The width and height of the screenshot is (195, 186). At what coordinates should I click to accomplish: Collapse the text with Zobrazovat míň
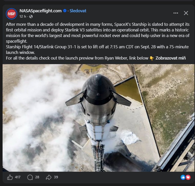tap(171, 58)
